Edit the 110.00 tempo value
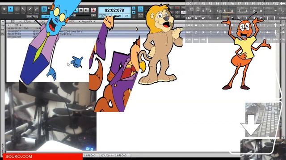Viewport: 286px width, 160px height. tap(117, 16)
